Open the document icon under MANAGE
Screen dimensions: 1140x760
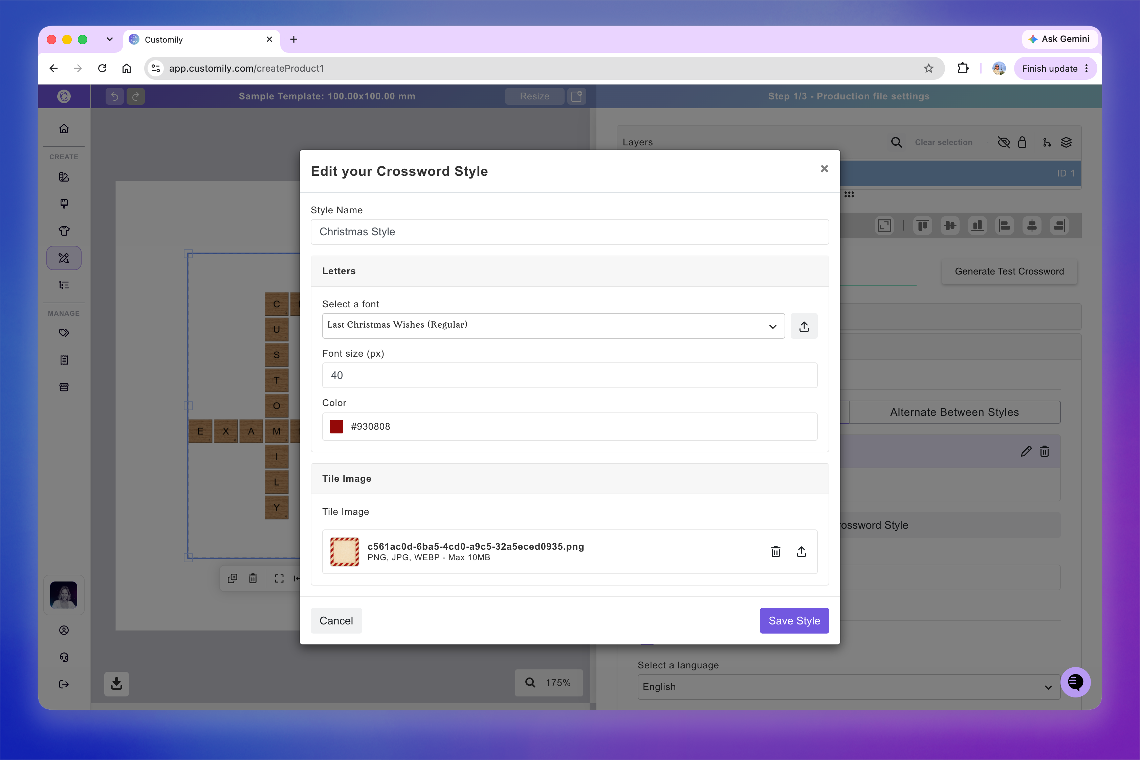coord(64,360)
